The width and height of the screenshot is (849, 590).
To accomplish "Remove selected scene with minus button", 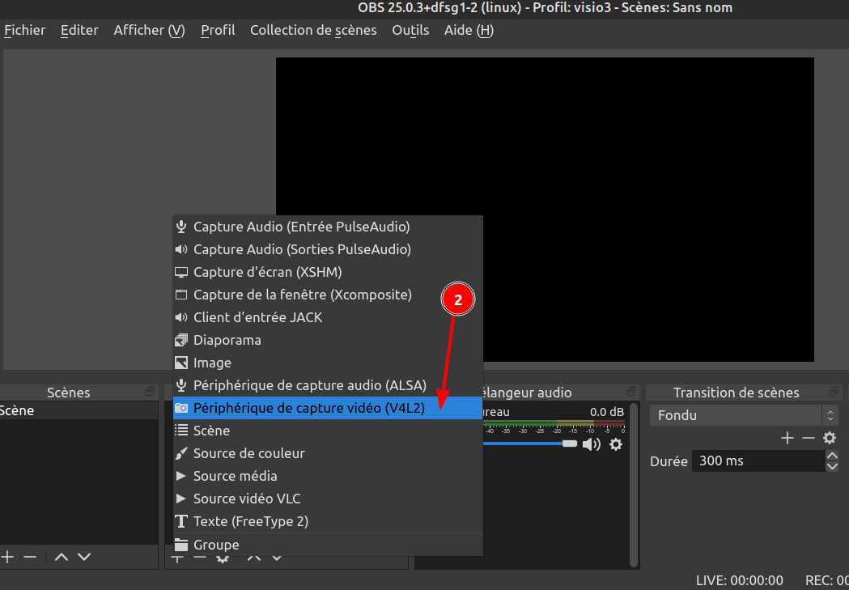I will [30, 557].
